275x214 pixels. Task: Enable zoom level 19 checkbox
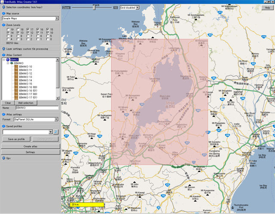coord(8,30)
